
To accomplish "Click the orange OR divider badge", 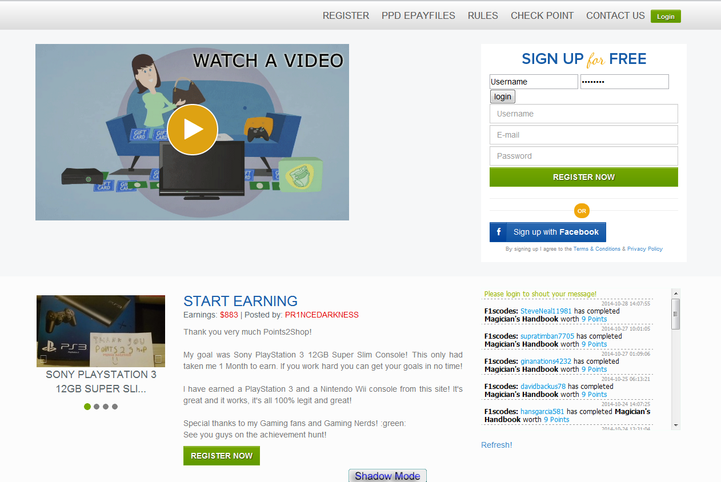I will (582, 211).
